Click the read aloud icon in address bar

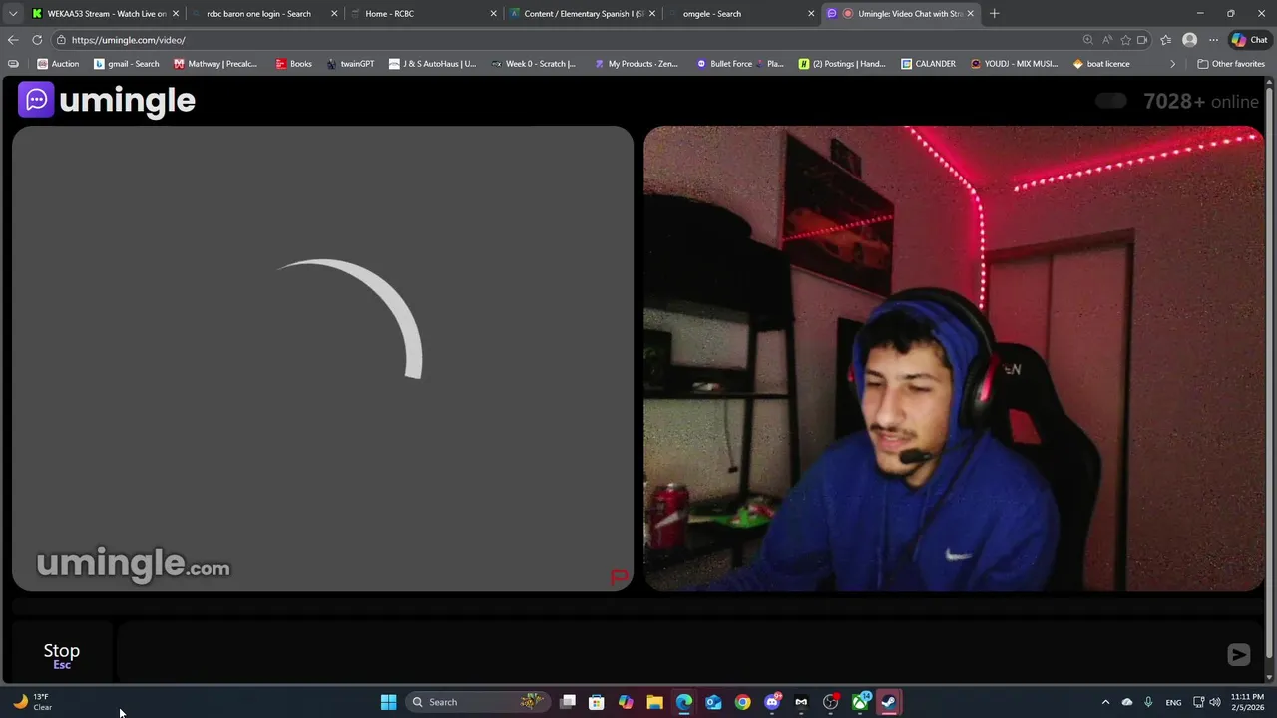pos(1107,40)
